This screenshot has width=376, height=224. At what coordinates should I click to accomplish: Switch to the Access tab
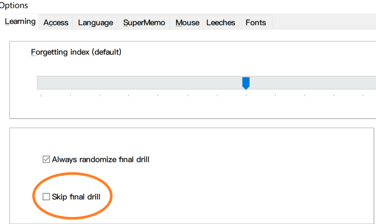pyautogui.click(x=55, y=23)
